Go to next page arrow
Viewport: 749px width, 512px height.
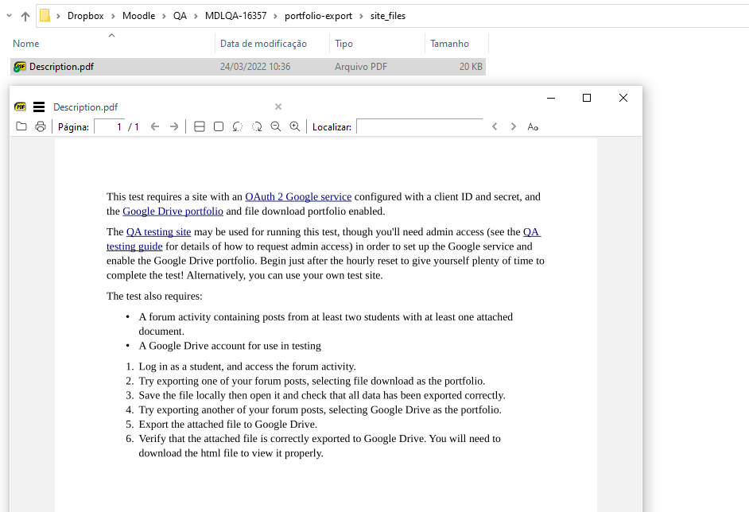point(174,126)
